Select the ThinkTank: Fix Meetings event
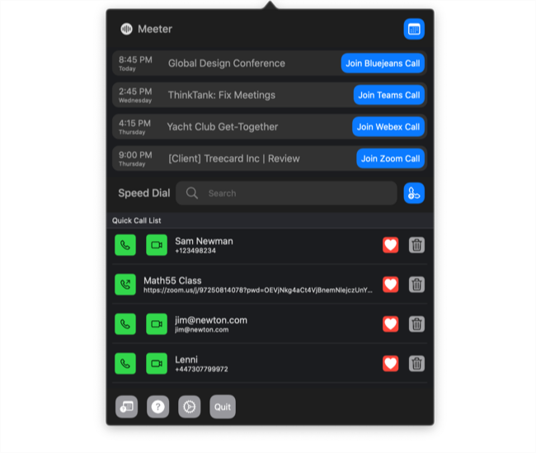Image resolution: width=536 pixels, height=453 pixels. pyautogui.click(x=270, y=95)
